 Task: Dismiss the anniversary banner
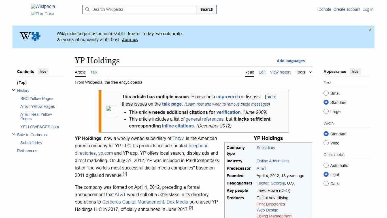pos(370,30)
